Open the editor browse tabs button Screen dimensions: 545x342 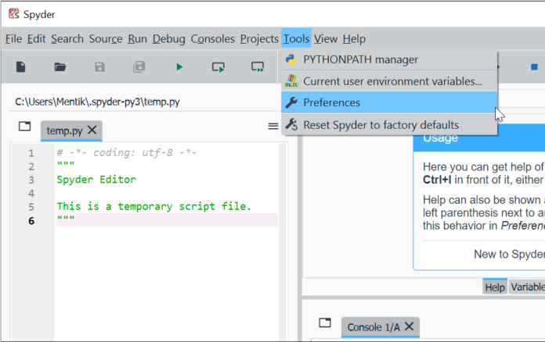coord(24,126)
